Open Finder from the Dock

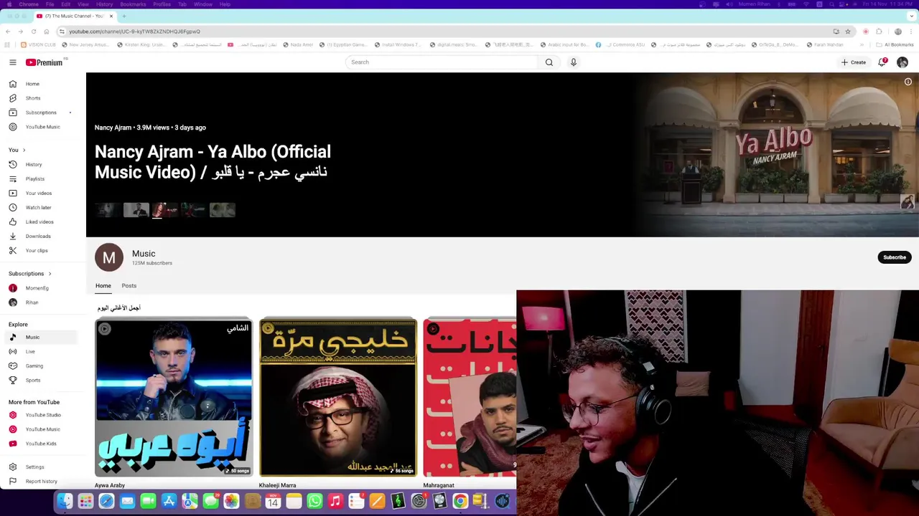click(65, 502)
